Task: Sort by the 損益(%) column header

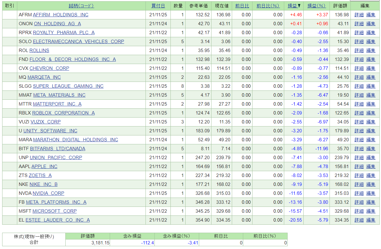Action: tap(316, 6)
